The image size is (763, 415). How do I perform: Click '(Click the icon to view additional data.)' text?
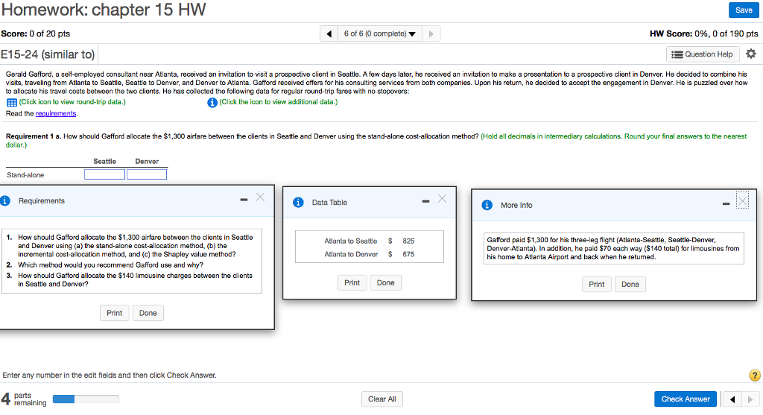pyautogui.click(x=279, y=101)
